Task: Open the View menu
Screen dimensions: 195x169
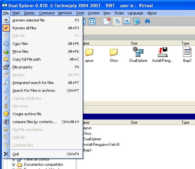Action: click(x=107, y=13)
